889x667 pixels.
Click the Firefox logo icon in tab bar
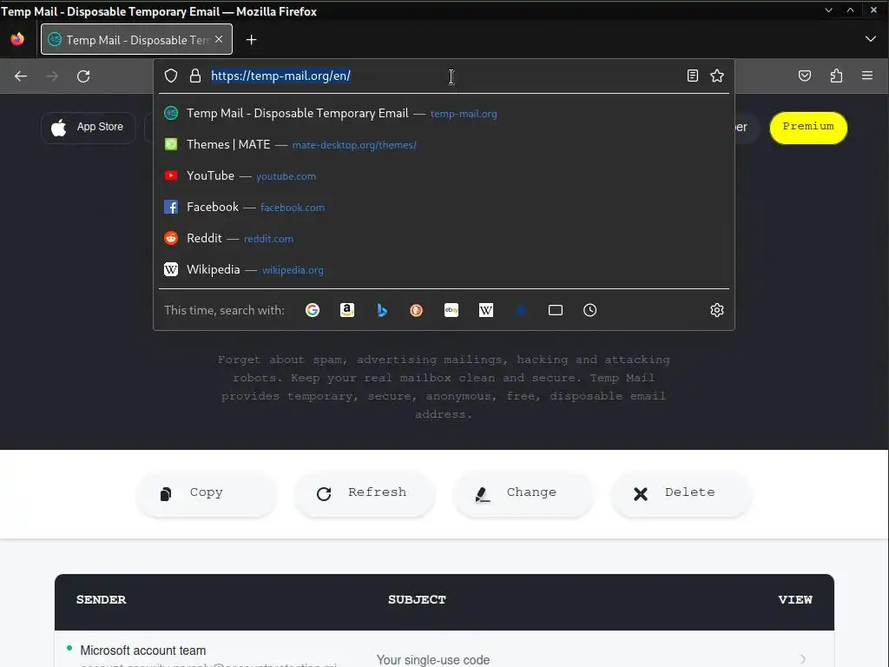click(17, 39)
